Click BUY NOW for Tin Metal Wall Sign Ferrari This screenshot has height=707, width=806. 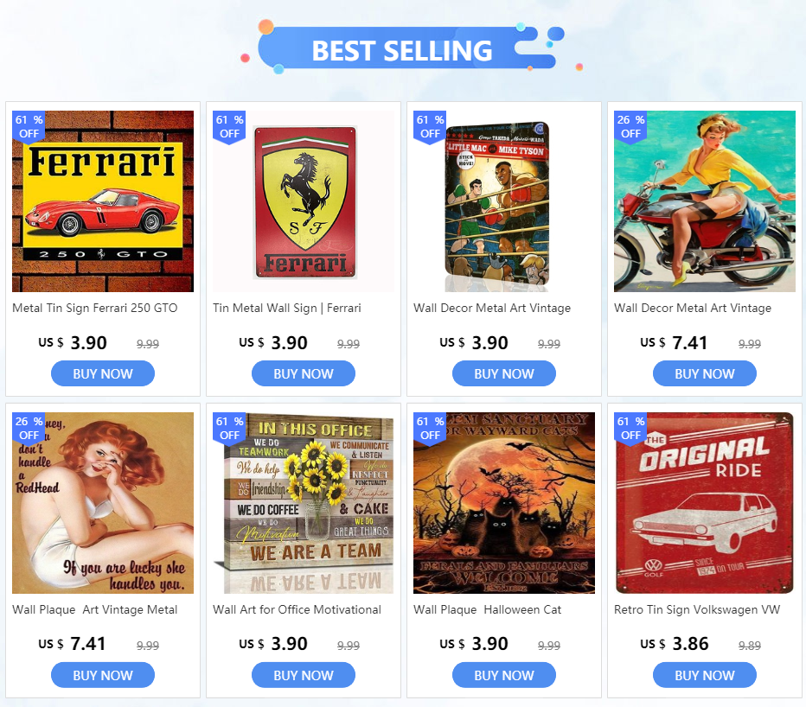(x=304, y=373)
